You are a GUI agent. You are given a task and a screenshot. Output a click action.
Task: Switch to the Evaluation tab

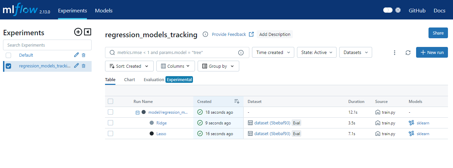point(154,79)
